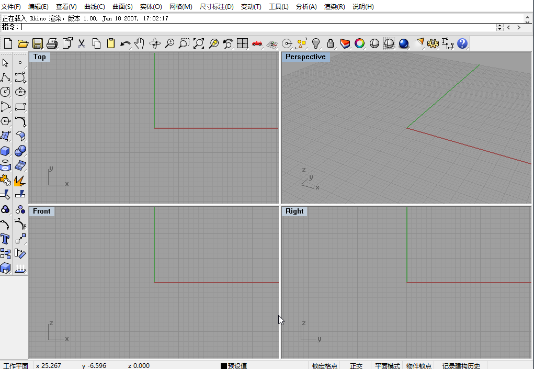This screenshot has width=534, height=369.
Task: Select the arrow selection tool
Action: click(x=6, y=62)
